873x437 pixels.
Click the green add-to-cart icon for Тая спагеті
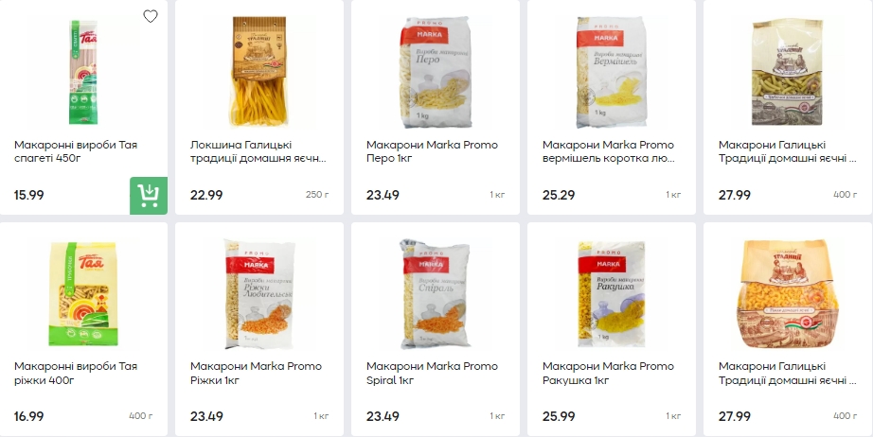pyautogui.click(x=149, y=195)
